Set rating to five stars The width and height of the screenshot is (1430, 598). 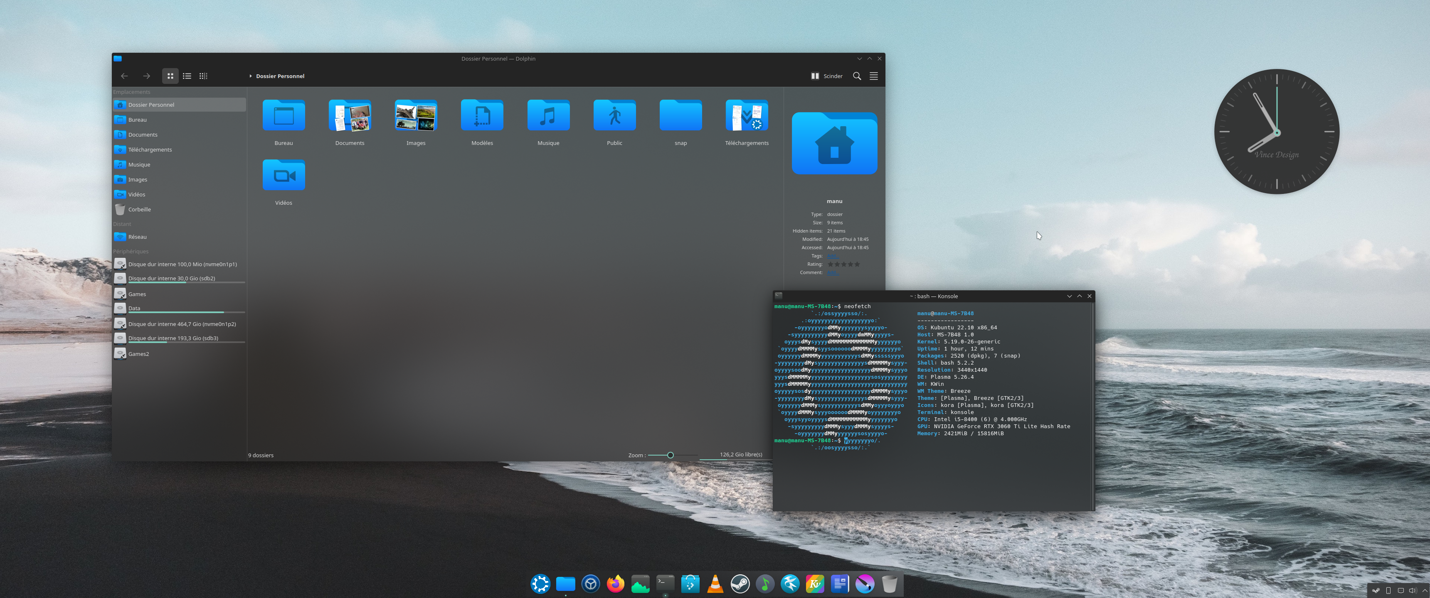(857, 264)
